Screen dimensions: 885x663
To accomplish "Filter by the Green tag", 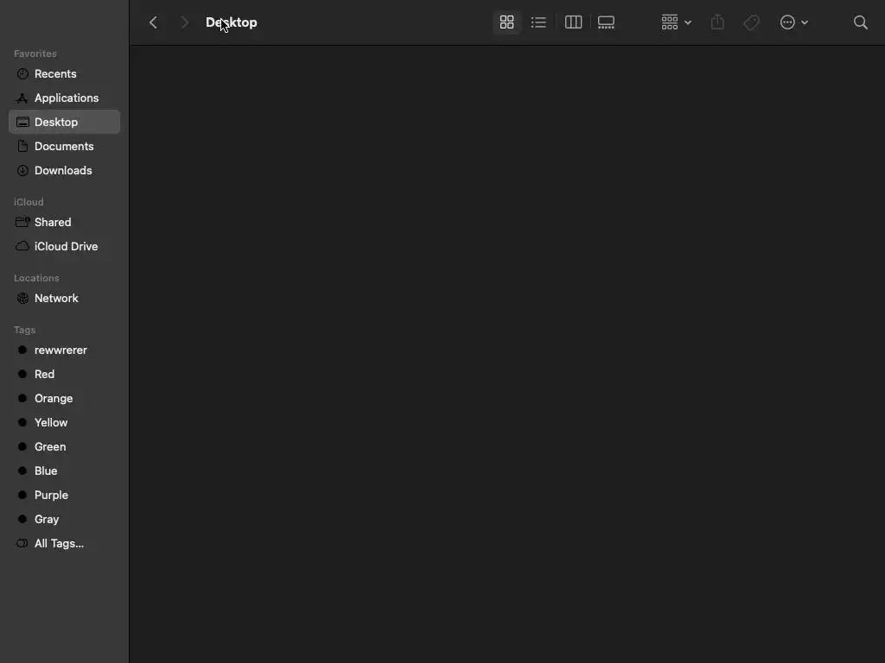I will pyautogui.click(x=64, y=447).
